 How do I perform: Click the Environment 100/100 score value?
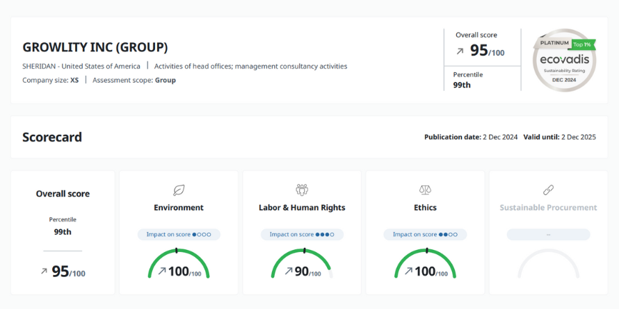tap(185, 272)
